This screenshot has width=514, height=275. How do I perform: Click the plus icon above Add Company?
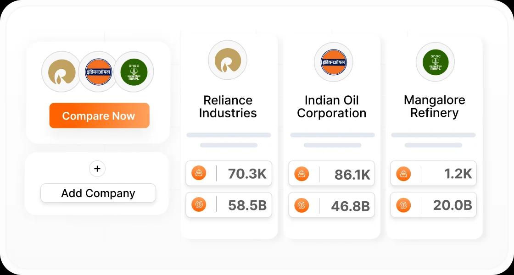(97, 169)
